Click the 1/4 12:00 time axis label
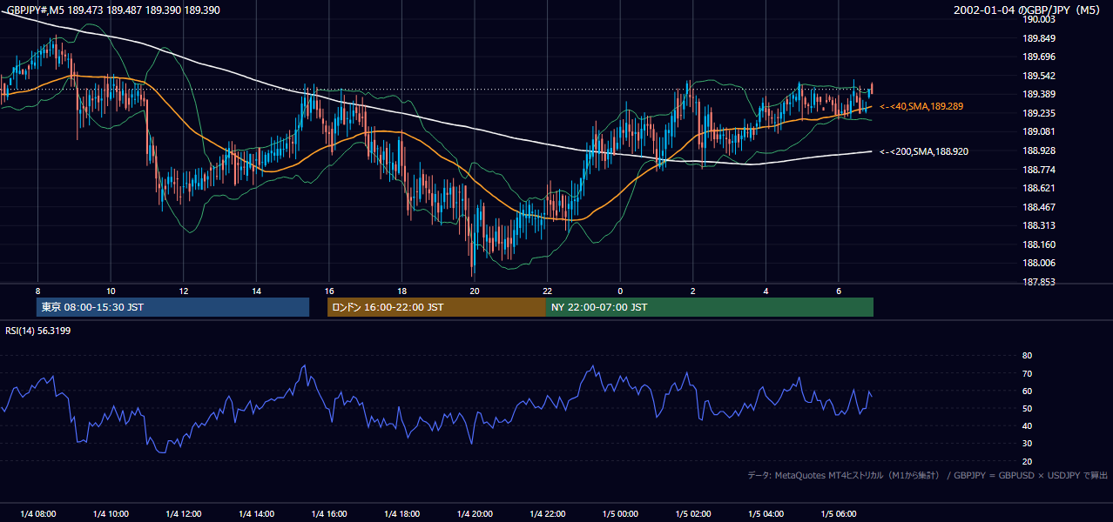This screenshot has height=522, width=1113. [x=184, y=514]
